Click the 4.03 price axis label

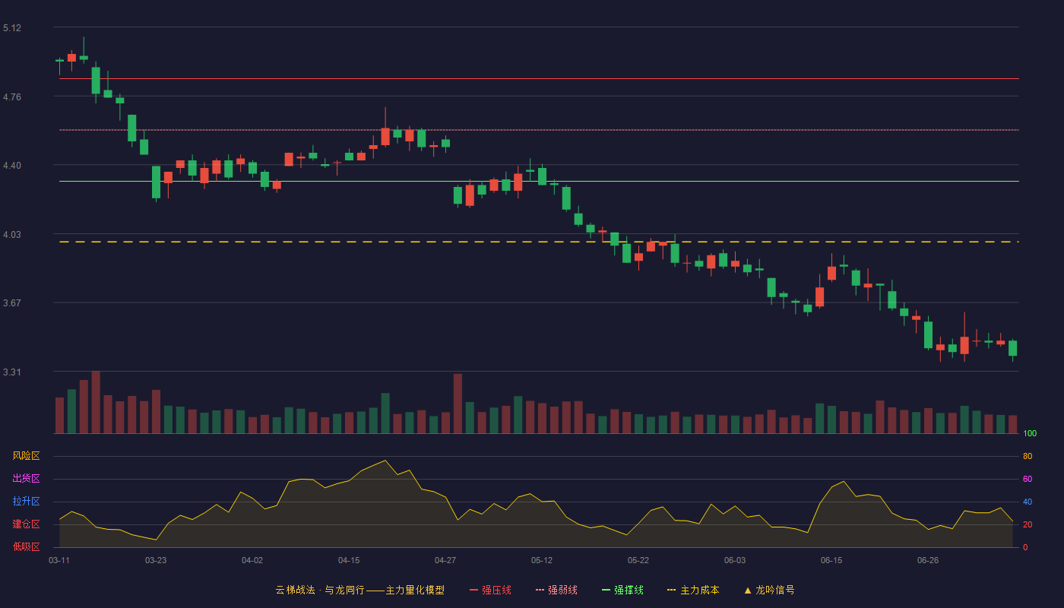tap(12, 235)
